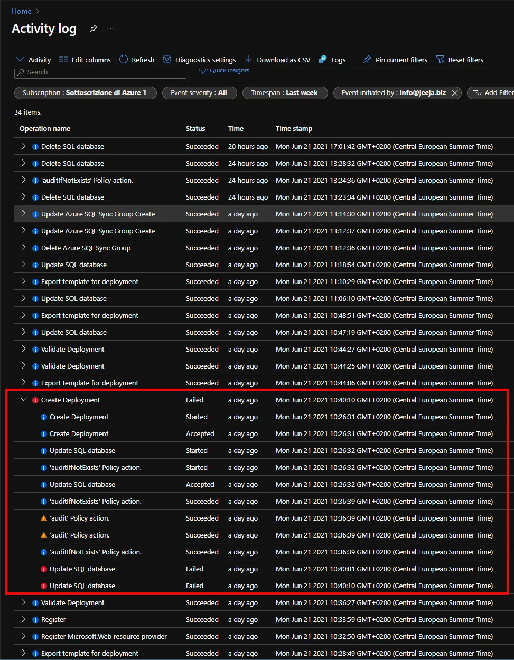514x660 pixels.
Task: Expand Delete SQL database 17:01:42 row
Action: 23,146
